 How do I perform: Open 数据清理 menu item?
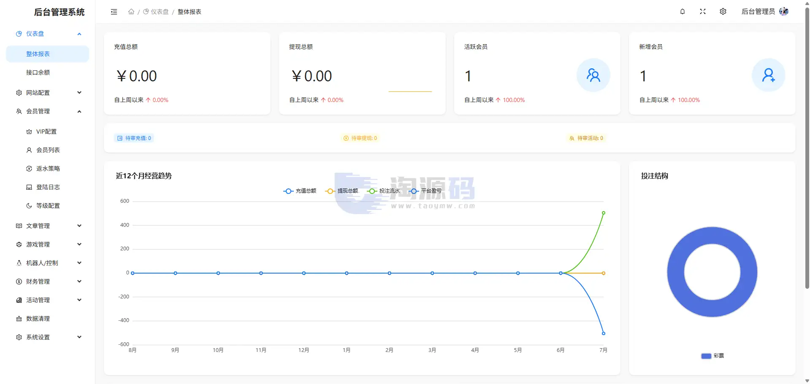48,319
